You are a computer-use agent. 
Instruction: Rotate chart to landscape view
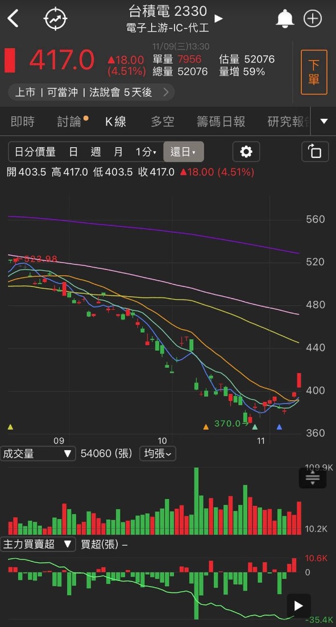pyautogui.click(x=315, y=152)
